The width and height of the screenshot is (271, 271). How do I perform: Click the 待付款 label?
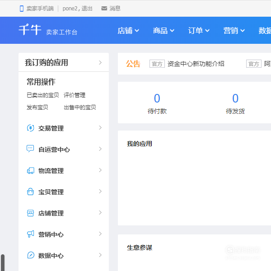point(157,111)
